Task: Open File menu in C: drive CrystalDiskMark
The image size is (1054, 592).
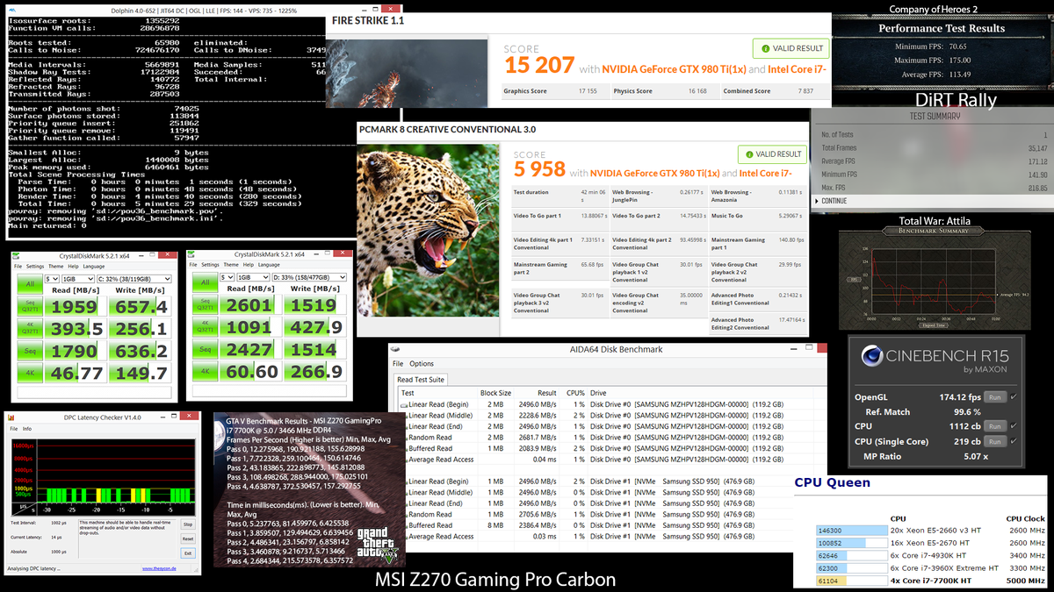Action: pyautogui.click(x=17, y=266)
